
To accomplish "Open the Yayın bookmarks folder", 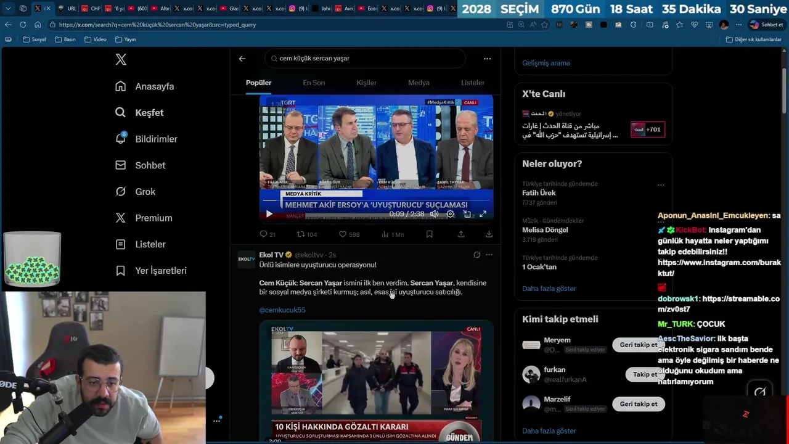I will click(x=125, y=39).
